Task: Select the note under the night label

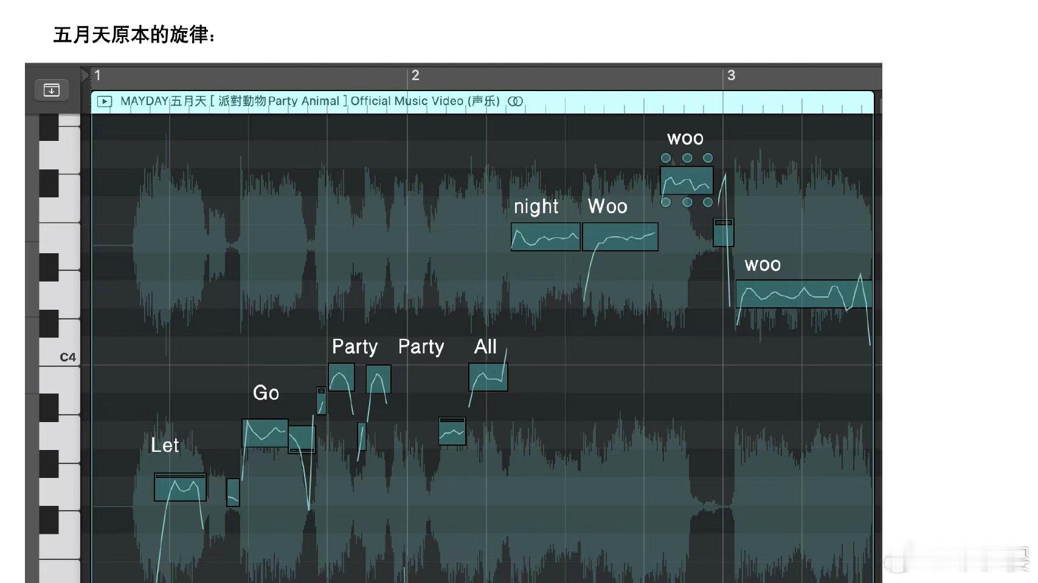Action: click(x=545, y=237)
